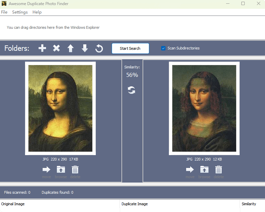Sort by the Original Image column header
This screenshot has height=212, width=265.
(60, 204)
